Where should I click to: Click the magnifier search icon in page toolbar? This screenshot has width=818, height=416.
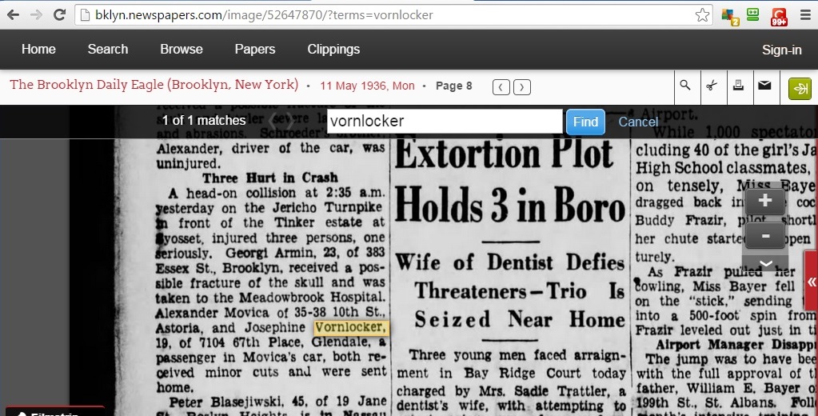coord(685,86)
